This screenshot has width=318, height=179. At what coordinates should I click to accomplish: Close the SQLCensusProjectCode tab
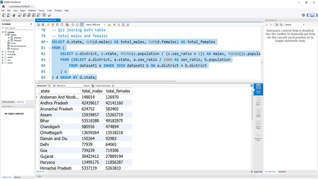(59, 20)
